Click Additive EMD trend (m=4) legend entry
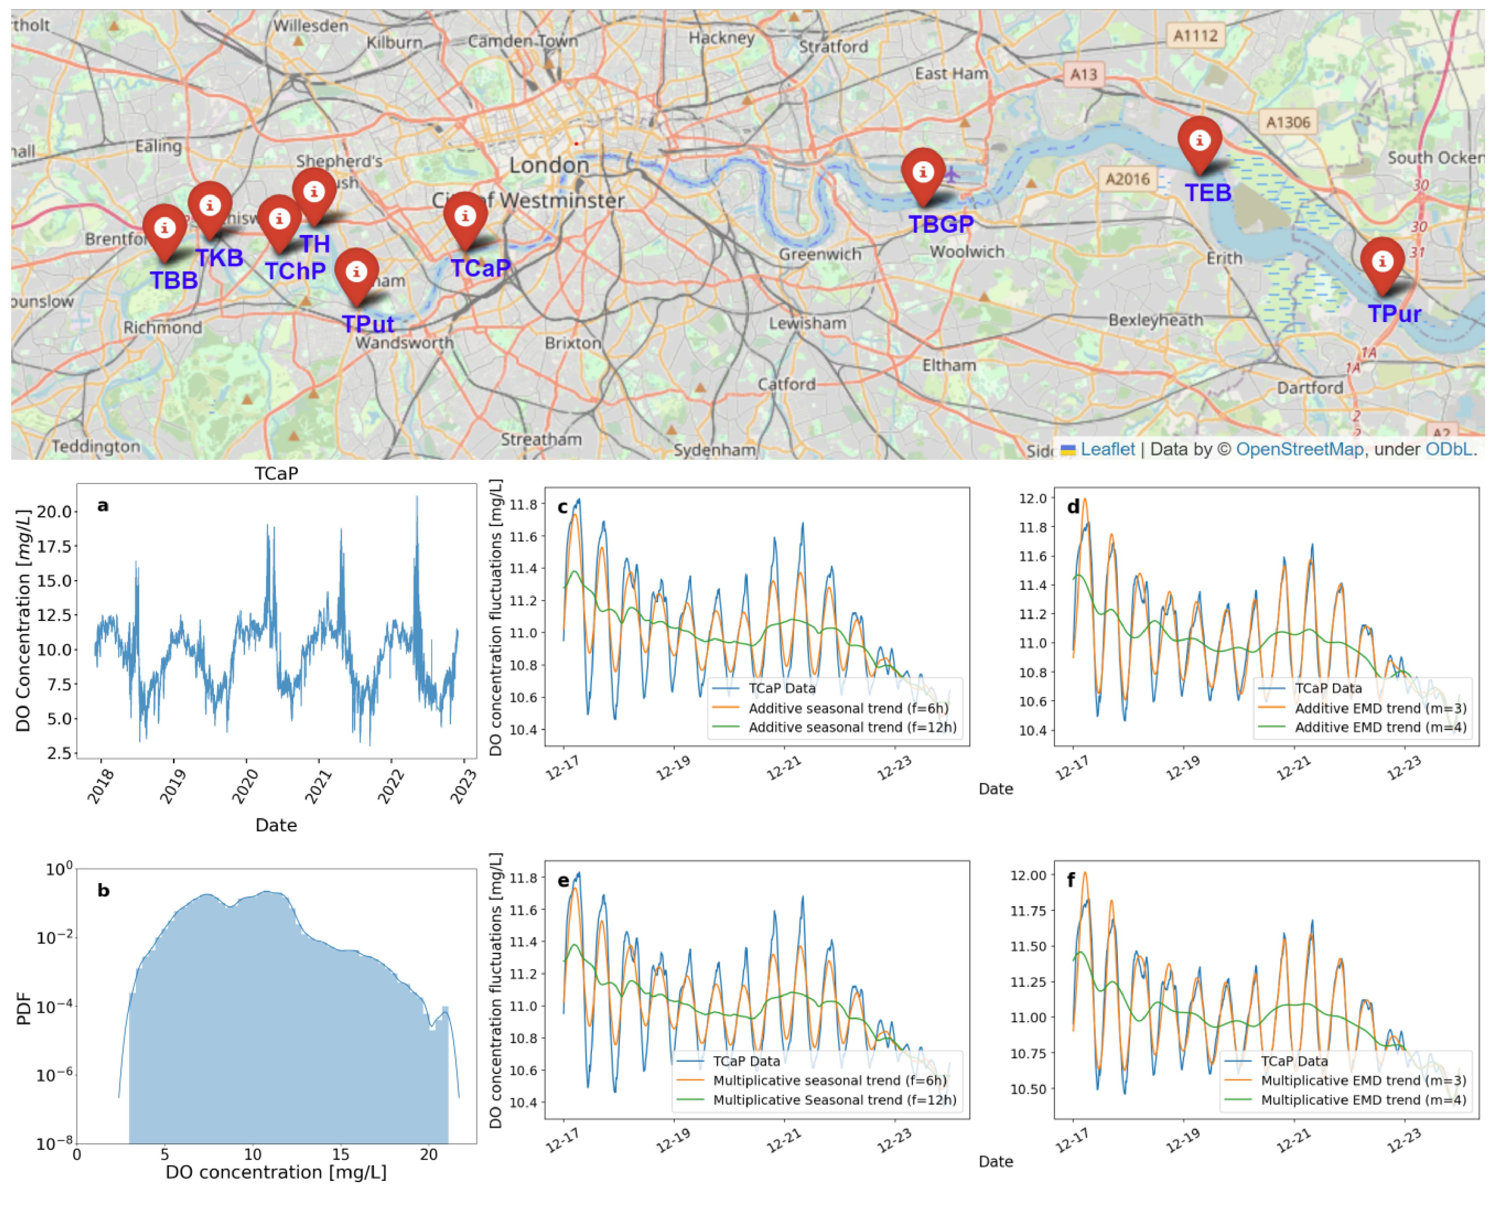 tap(1380, 727)
